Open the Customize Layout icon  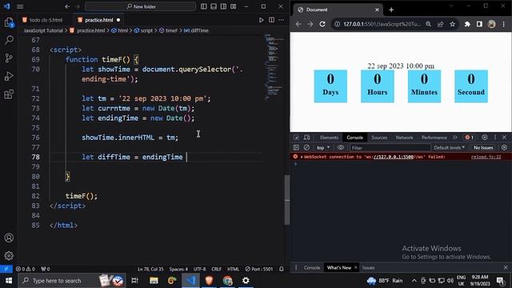click(x=233, y=6)
